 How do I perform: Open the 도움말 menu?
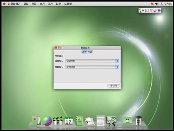[x=68, y=4]
